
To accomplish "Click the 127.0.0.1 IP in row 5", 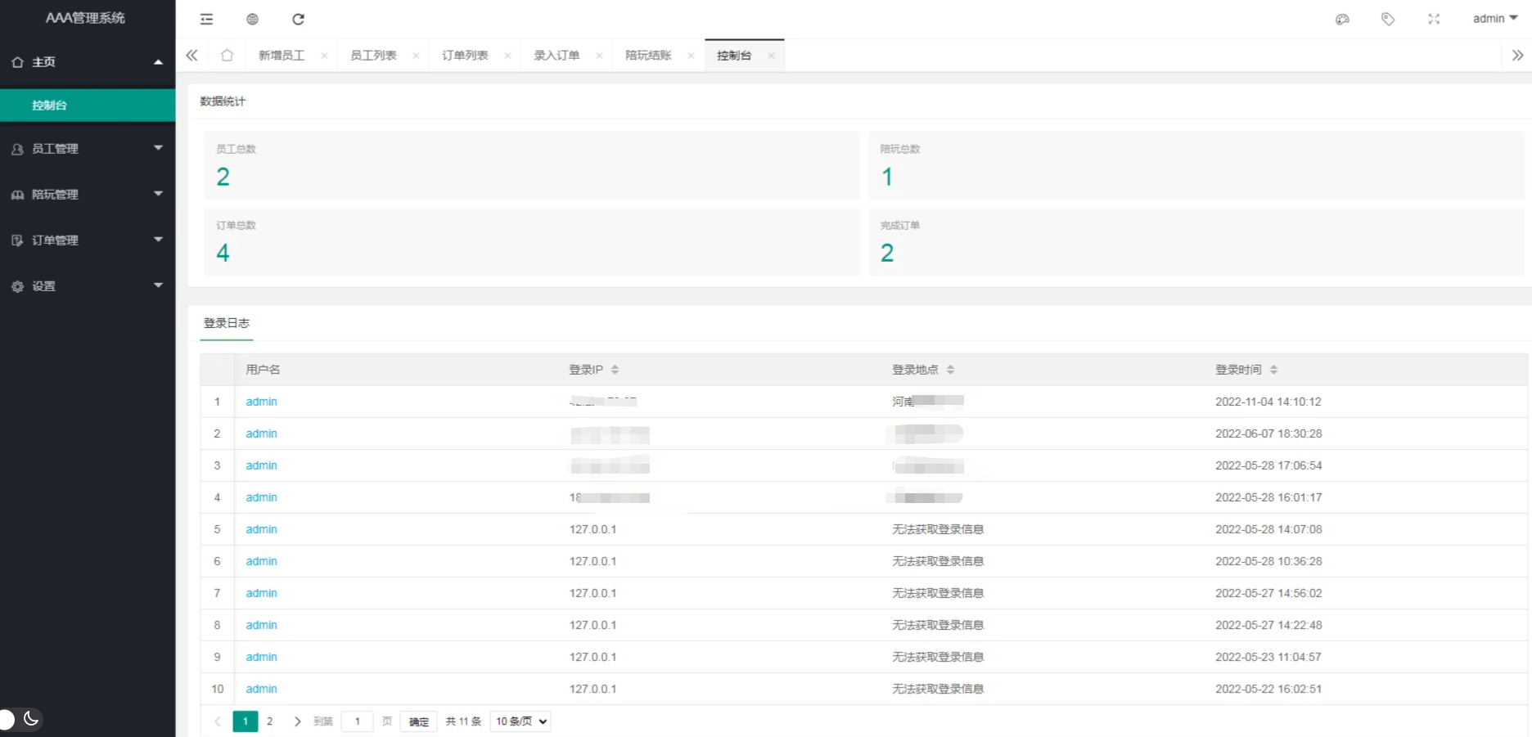I will 593,529.
